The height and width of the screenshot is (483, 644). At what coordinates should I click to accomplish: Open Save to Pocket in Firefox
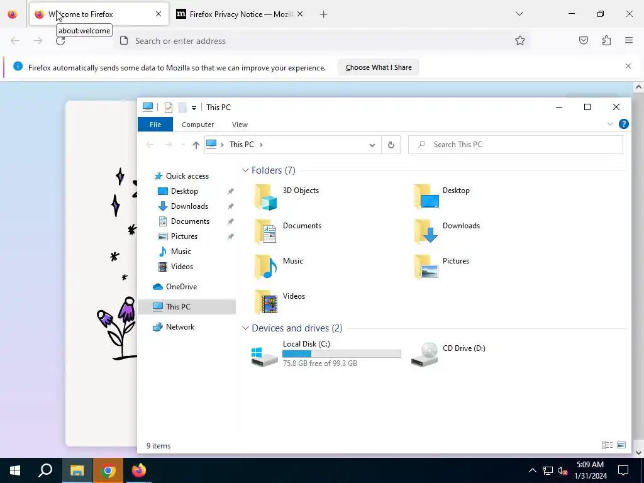[x=584, y=40]
